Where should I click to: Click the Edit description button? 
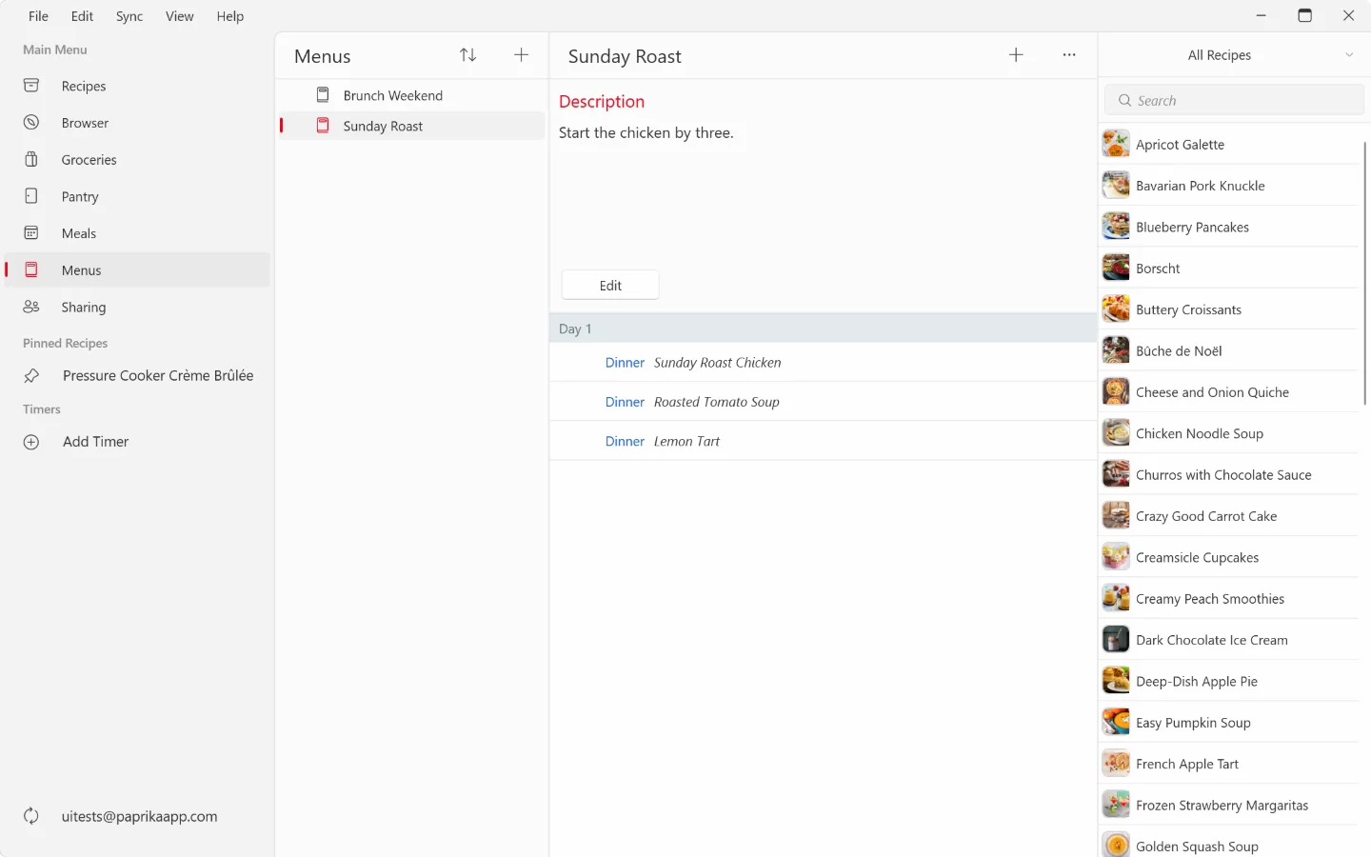610,286
